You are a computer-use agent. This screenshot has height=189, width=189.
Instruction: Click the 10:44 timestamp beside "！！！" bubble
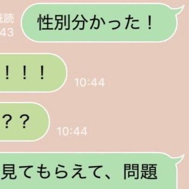pos(89,82)
